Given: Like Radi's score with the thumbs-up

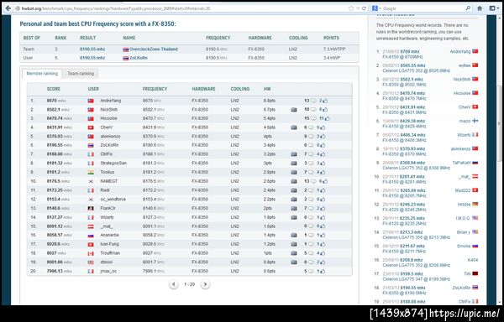Looking at the screenshot, I should point(323,190).
